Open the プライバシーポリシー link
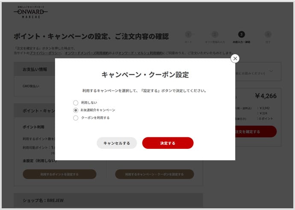This screenshot has width=295, height=210. click(45, 53)
